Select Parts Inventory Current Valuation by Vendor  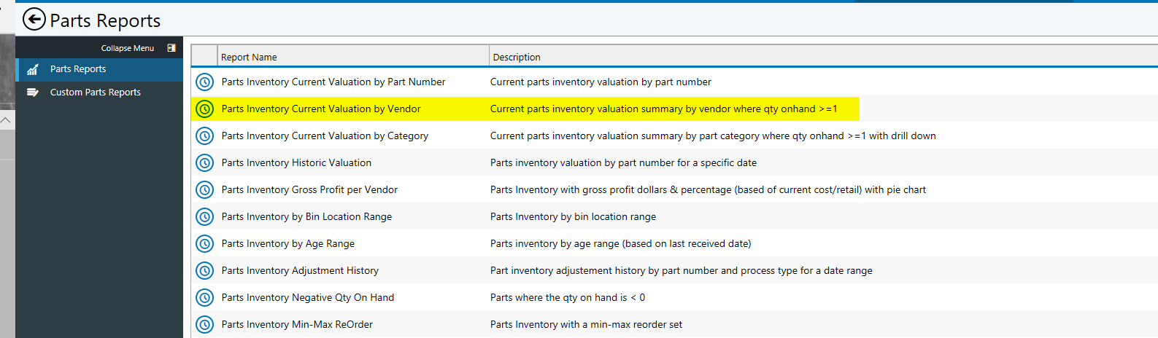[x=321, y=109]
